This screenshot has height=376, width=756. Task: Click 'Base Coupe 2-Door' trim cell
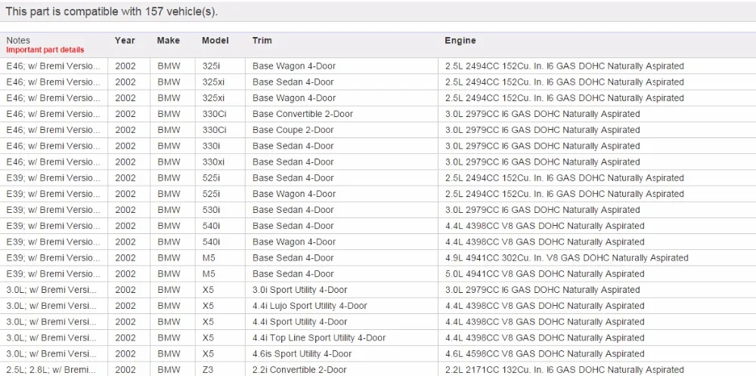tap(293, 130)
